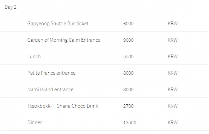Image resolution: width=209 pixels, height=134 pixels.
Task: Select Garden of Morning Calm Entrance text
Action: [64, 40]
